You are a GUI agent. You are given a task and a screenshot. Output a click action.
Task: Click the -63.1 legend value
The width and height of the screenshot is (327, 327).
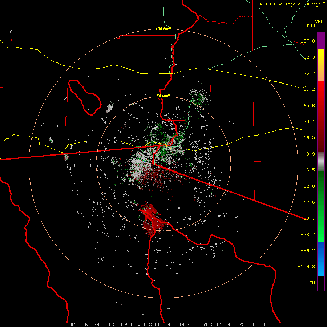pyautogui.click(x=308, y=218)
